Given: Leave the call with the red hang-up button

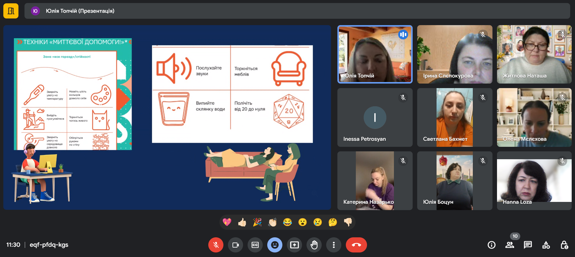Looking at the screenshot, I should pos(356,245).
